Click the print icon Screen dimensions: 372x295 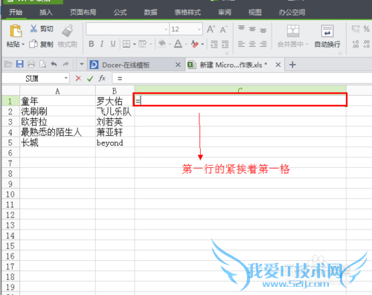[31, 64]
